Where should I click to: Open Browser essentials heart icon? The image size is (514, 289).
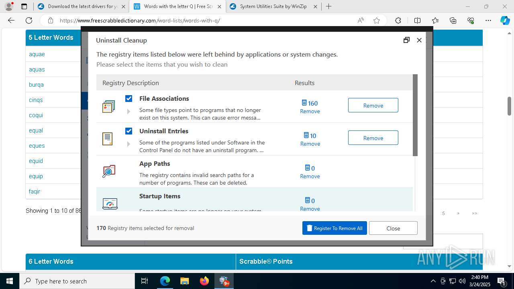471,20
